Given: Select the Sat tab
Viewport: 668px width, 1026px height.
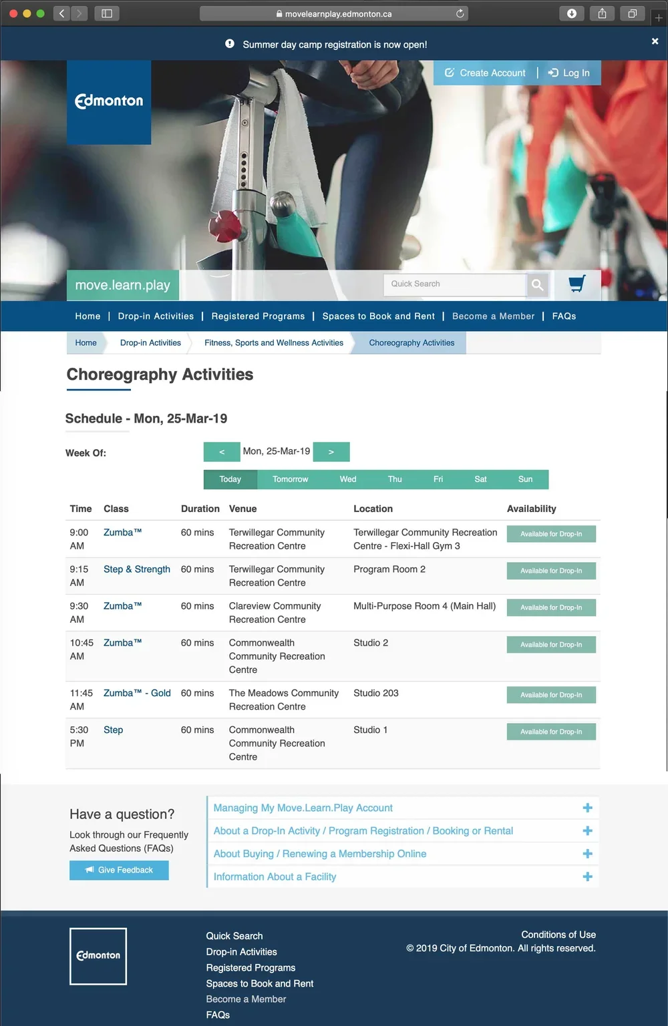Looking at the screenshot, I should [x=480, y=479].
